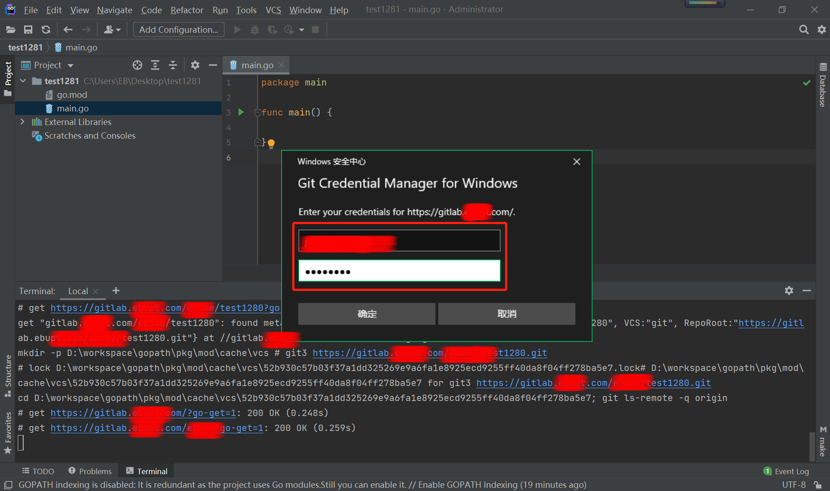Toggle tool window bars icon in status bar

coord(8,485)
